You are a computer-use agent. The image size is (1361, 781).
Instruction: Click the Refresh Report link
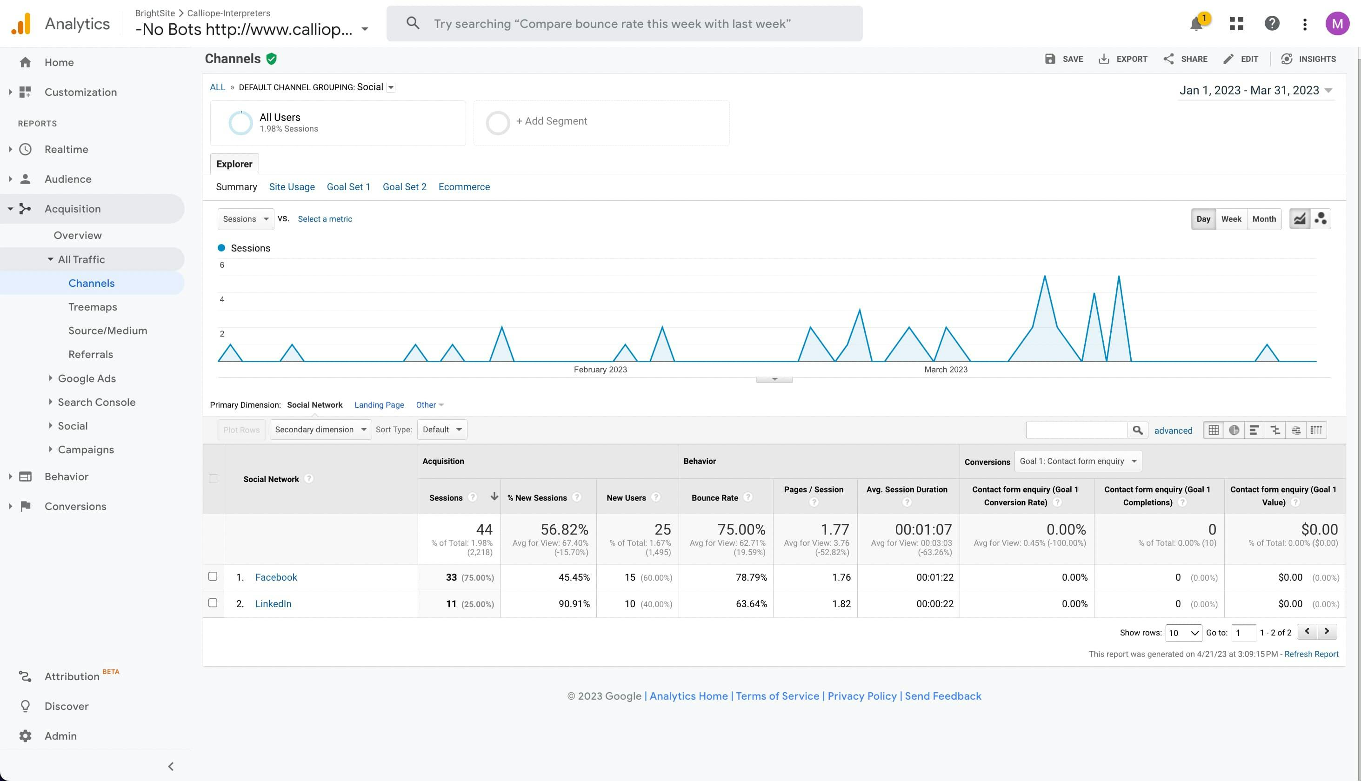point(1311,654)
